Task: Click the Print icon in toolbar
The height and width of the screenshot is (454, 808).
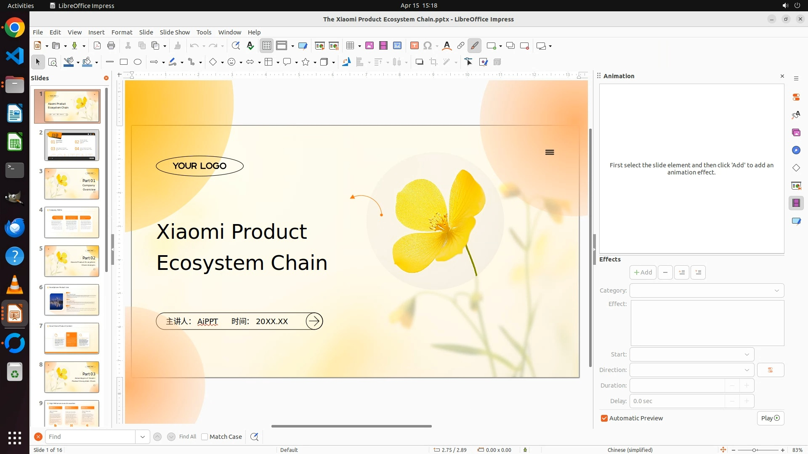Action: (111, 46)
